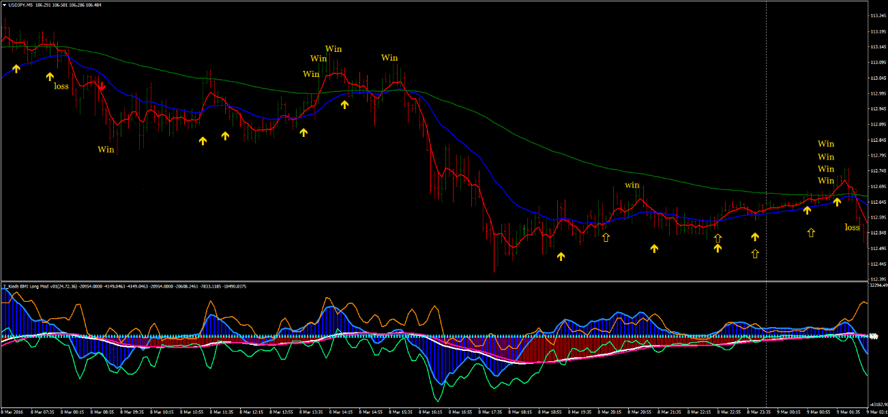
Task: Click the 112.395 price at the bottom of the price scale
Action: pos(878,279)
